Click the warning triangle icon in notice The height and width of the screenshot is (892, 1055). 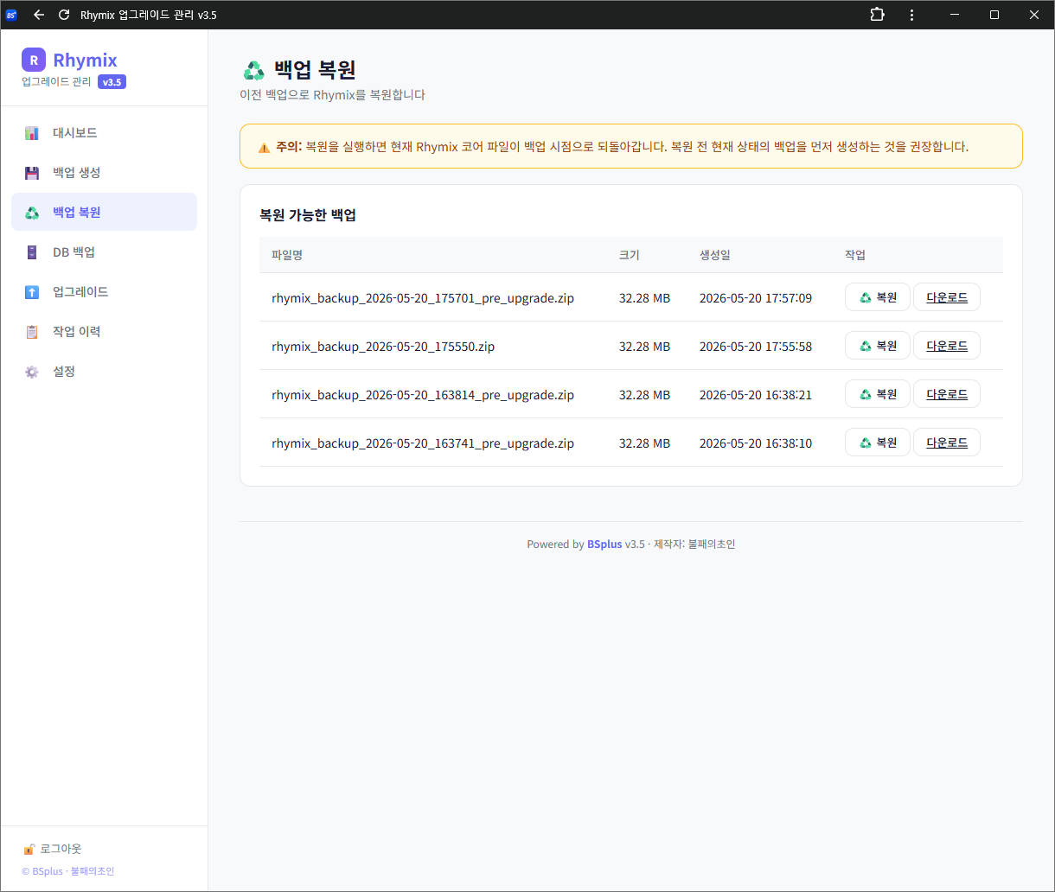pyautogui.click(x=265, y=148)
